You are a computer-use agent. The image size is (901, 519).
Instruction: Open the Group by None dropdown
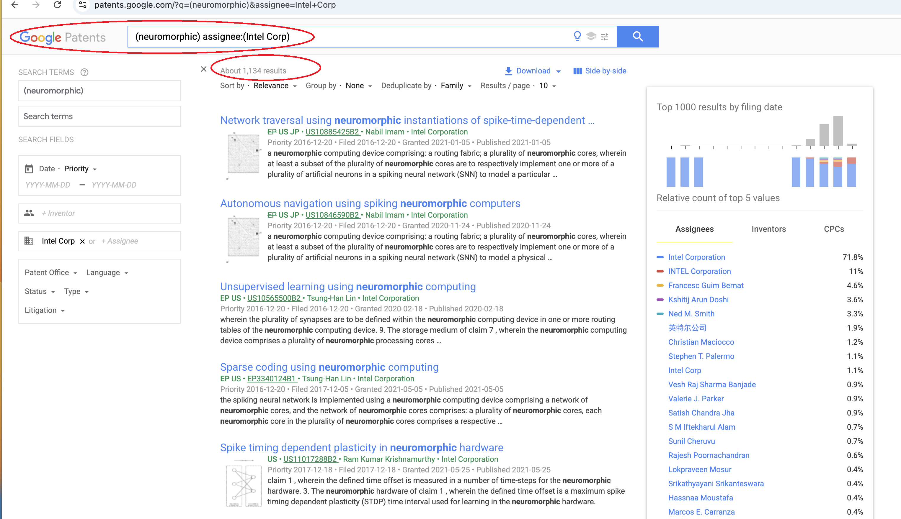pyautogui.click(x=358, y=86)
